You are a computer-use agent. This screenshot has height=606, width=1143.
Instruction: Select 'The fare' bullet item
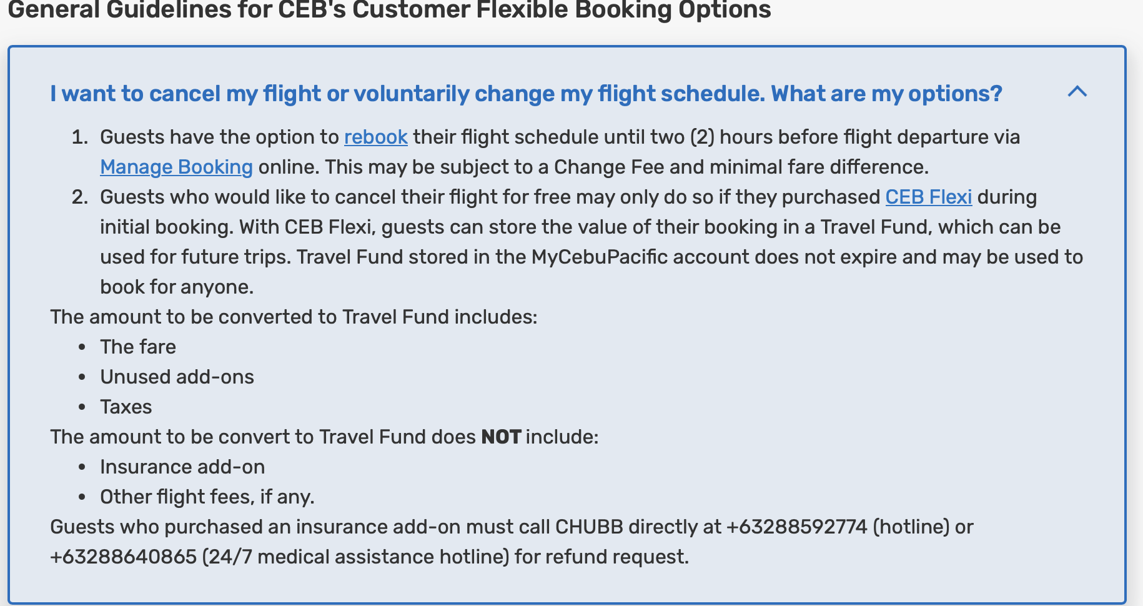[x=138, y=347]
